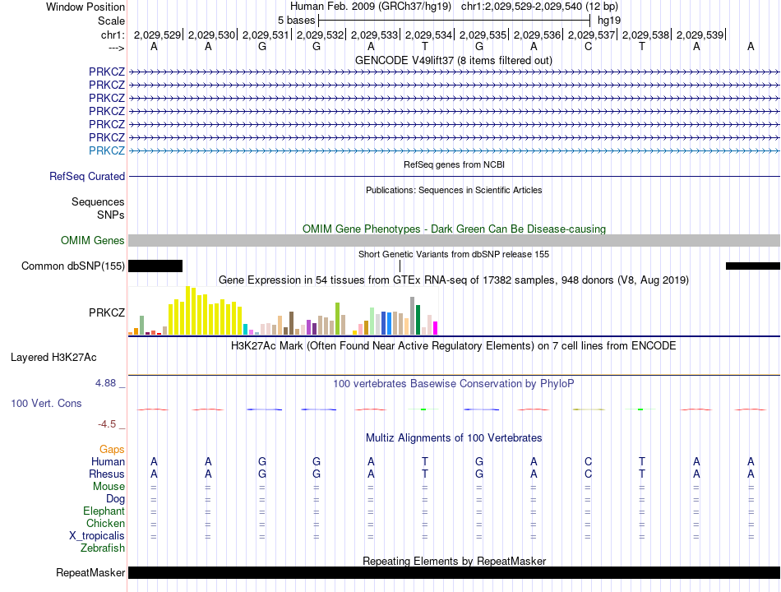
Task: Open the H3K27Ac Mark track title
Action: point(454,346)
